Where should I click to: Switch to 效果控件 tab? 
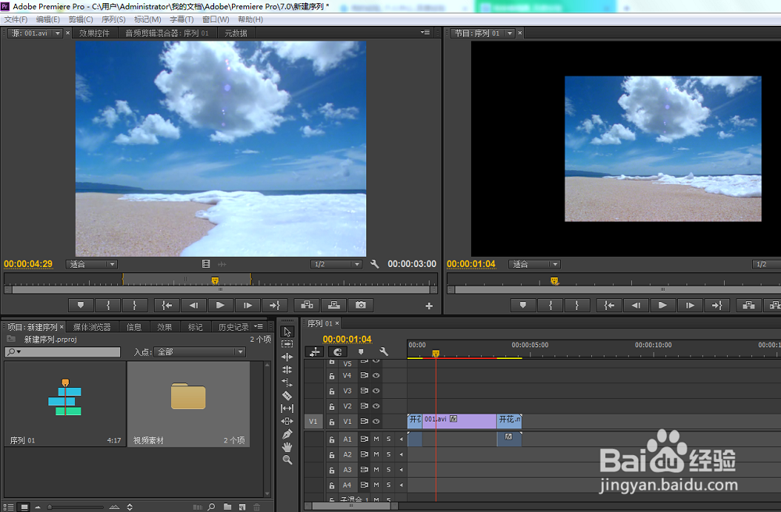pos(95,34)
